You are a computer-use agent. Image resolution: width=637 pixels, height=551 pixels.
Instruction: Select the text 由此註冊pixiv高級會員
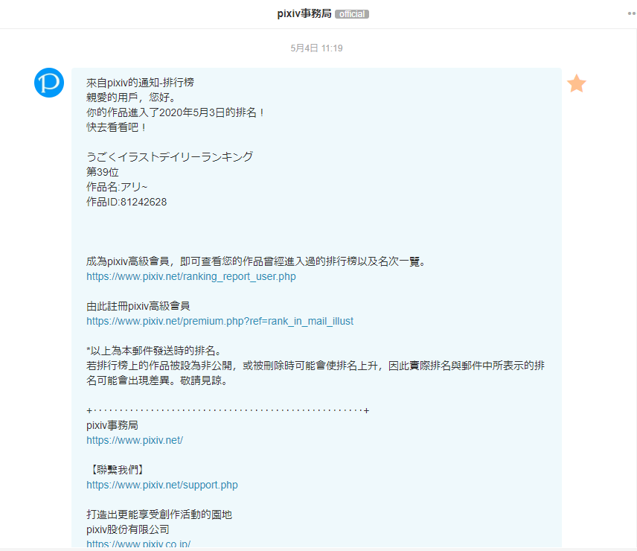coord(138,306)
